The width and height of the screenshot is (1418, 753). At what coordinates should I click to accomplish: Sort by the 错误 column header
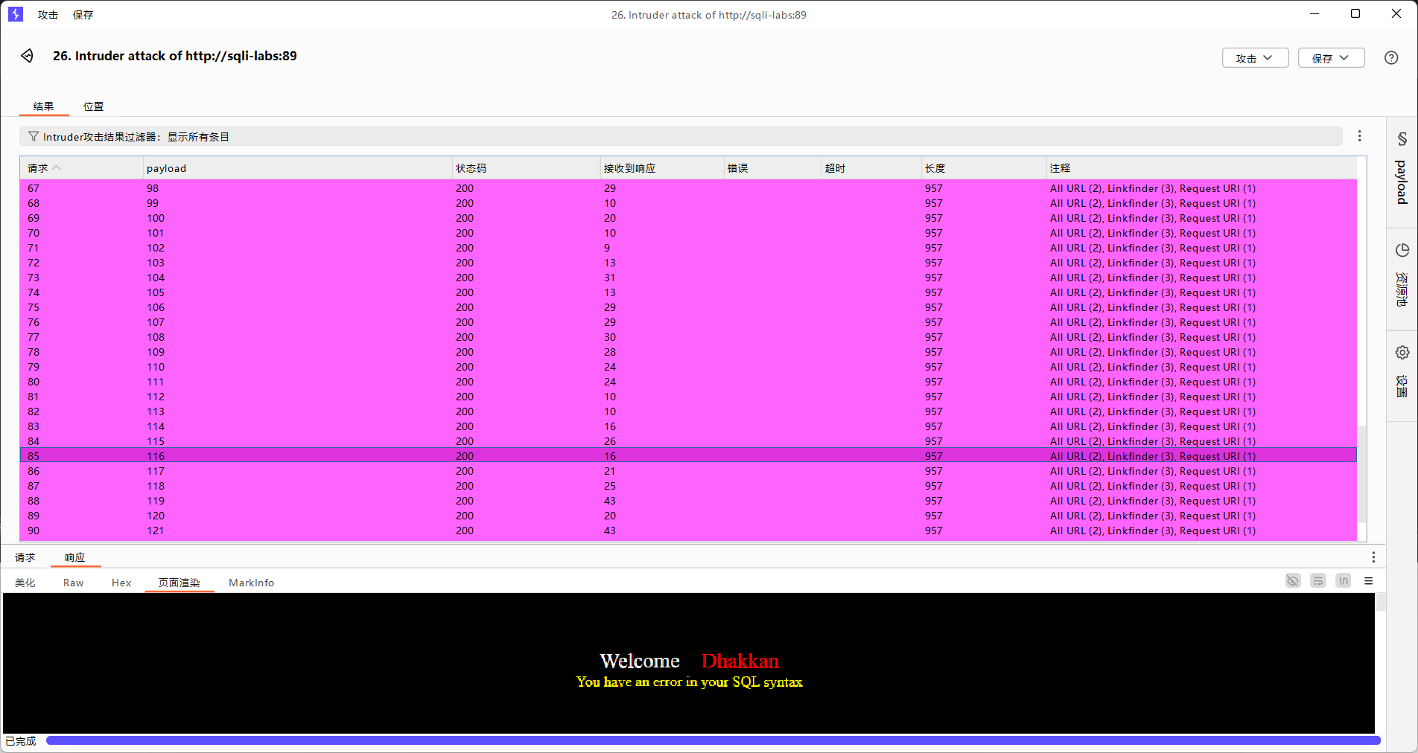(772, 168)
